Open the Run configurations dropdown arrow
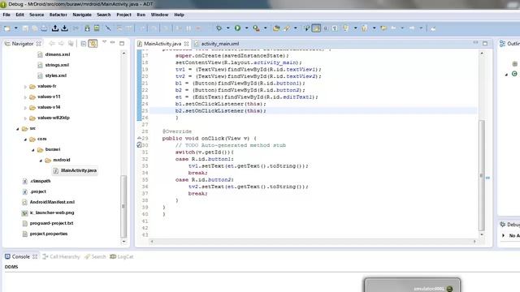Viewport: 520px width, 292px height. pos(246,28)
